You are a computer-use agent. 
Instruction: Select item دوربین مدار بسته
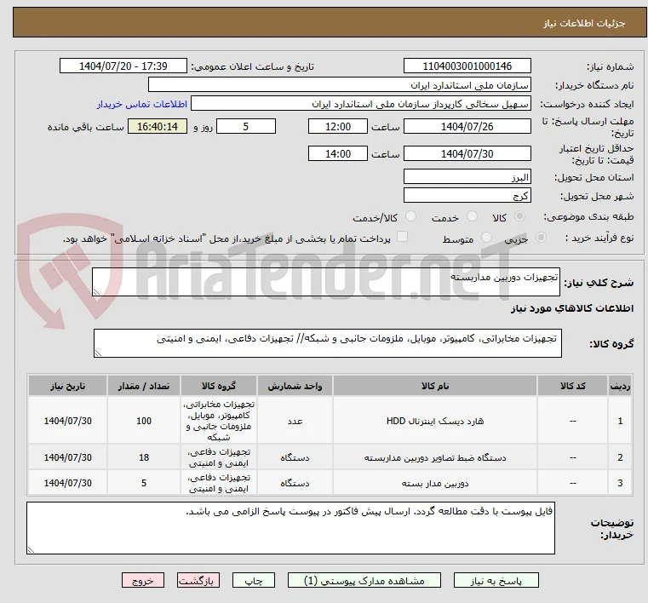coord(435,483)
